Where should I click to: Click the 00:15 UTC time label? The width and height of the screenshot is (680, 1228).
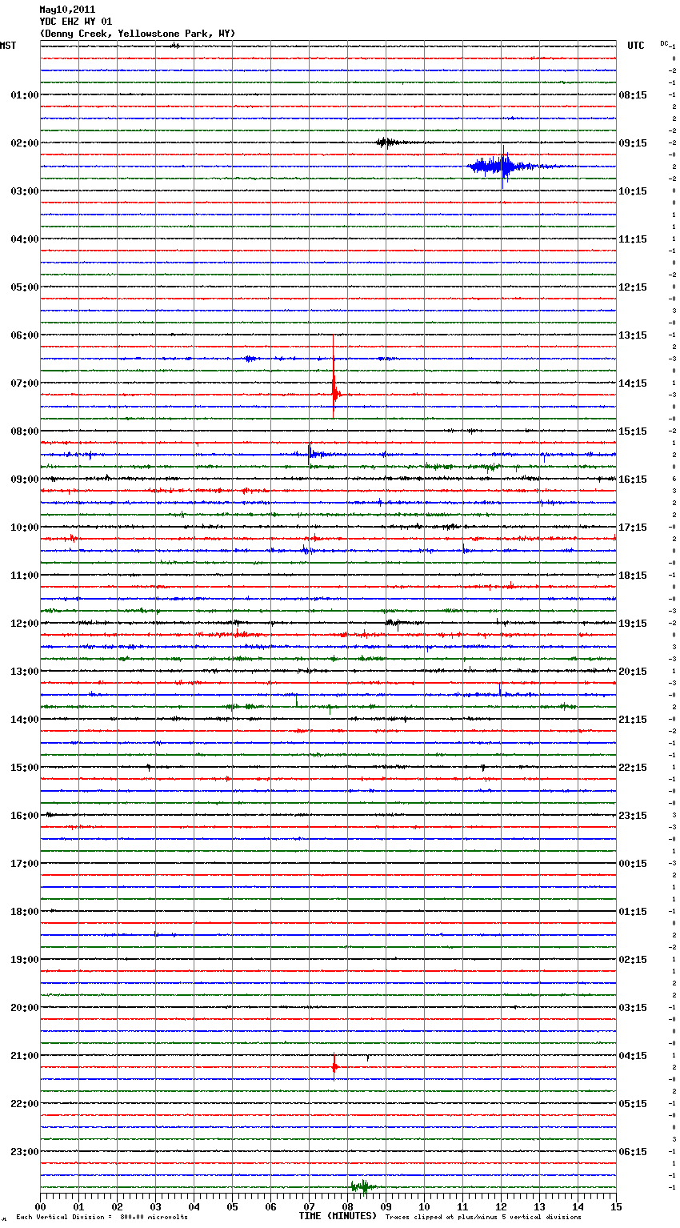[633, 864]
